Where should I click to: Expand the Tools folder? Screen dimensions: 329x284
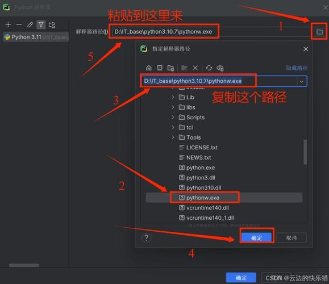[173, 137]
